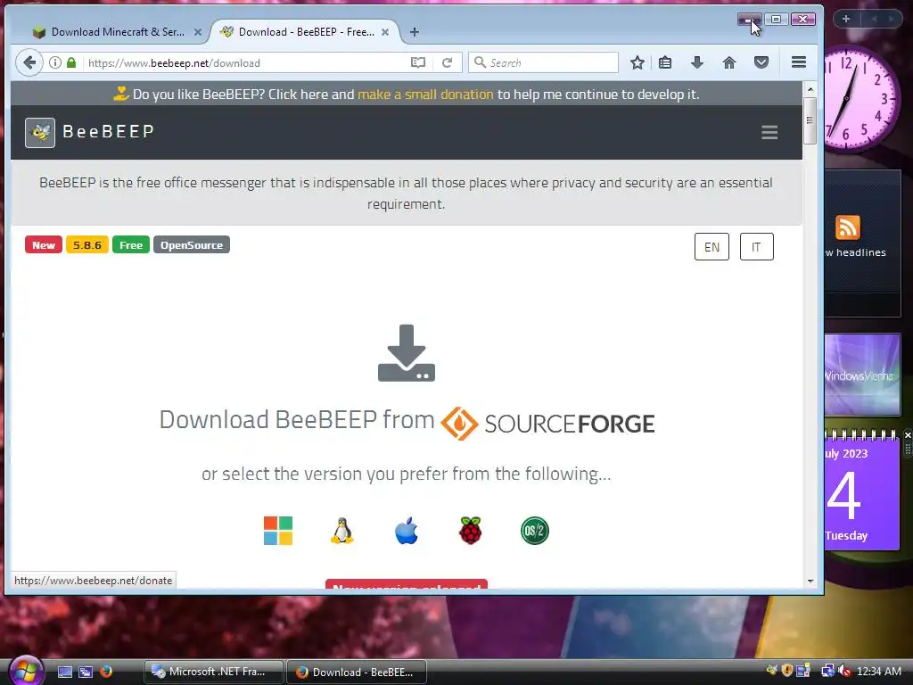
Task: Save page to Pocket icon
Action: tap(761, 63)
